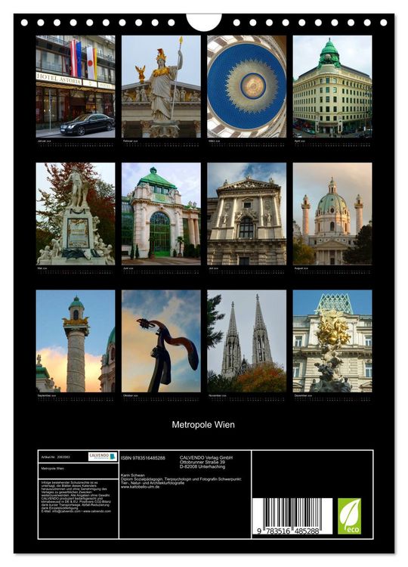This screenshot has height=567, width=408.
Task: Click the 'Infolge bestehender Schutzrechte' notice paragraph
Action: point(76,495)
